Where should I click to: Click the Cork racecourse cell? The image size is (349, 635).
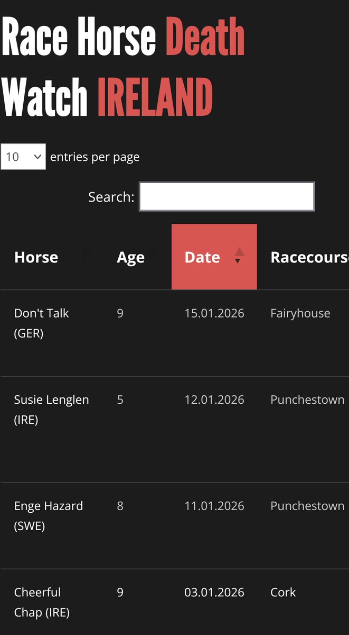283,592
